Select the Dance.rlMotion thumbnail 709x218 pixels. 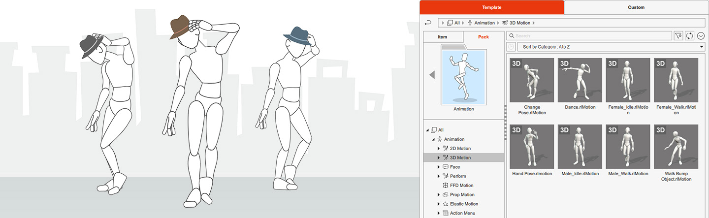coord(580,80)
